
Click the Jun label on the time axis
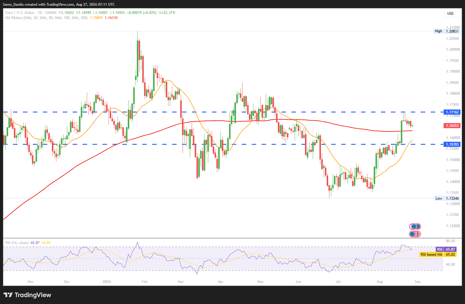pos(298,282)
